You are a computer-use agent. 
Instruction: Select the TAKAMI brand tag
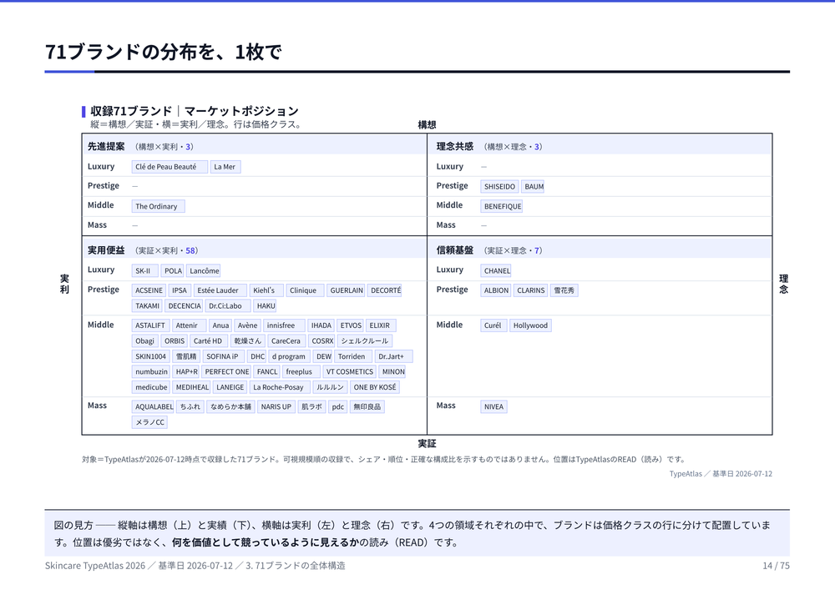pos(147,306)
